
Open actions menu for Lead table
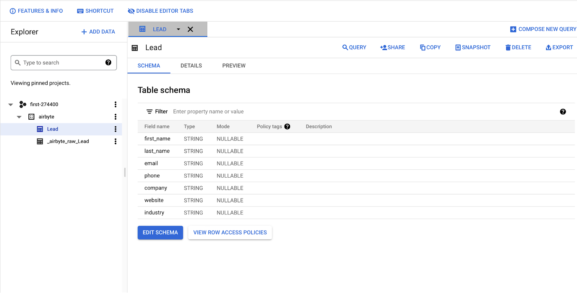tap(115, 129)
